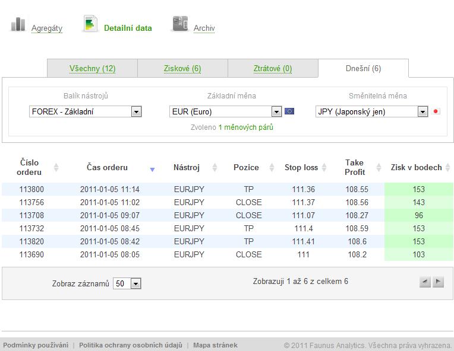Select order number 113708
Image resolution: width=454 pixels, height=351 pixels.
tap(31, 215)
